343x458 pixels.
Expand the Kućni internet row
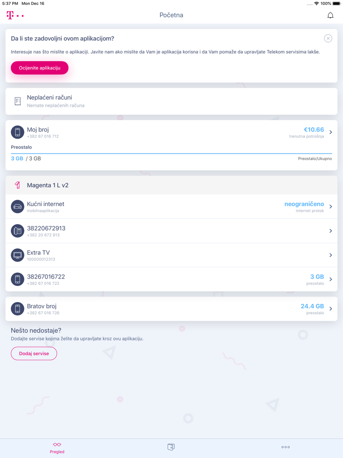click(331, 206)
